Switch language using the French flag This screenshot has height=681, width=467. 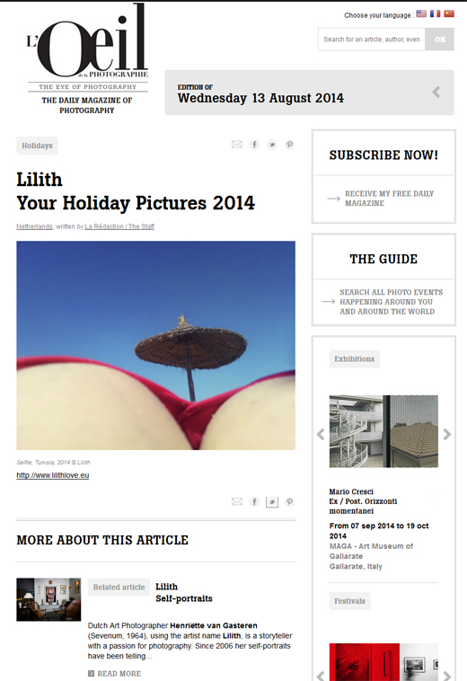tap(436, 13)
